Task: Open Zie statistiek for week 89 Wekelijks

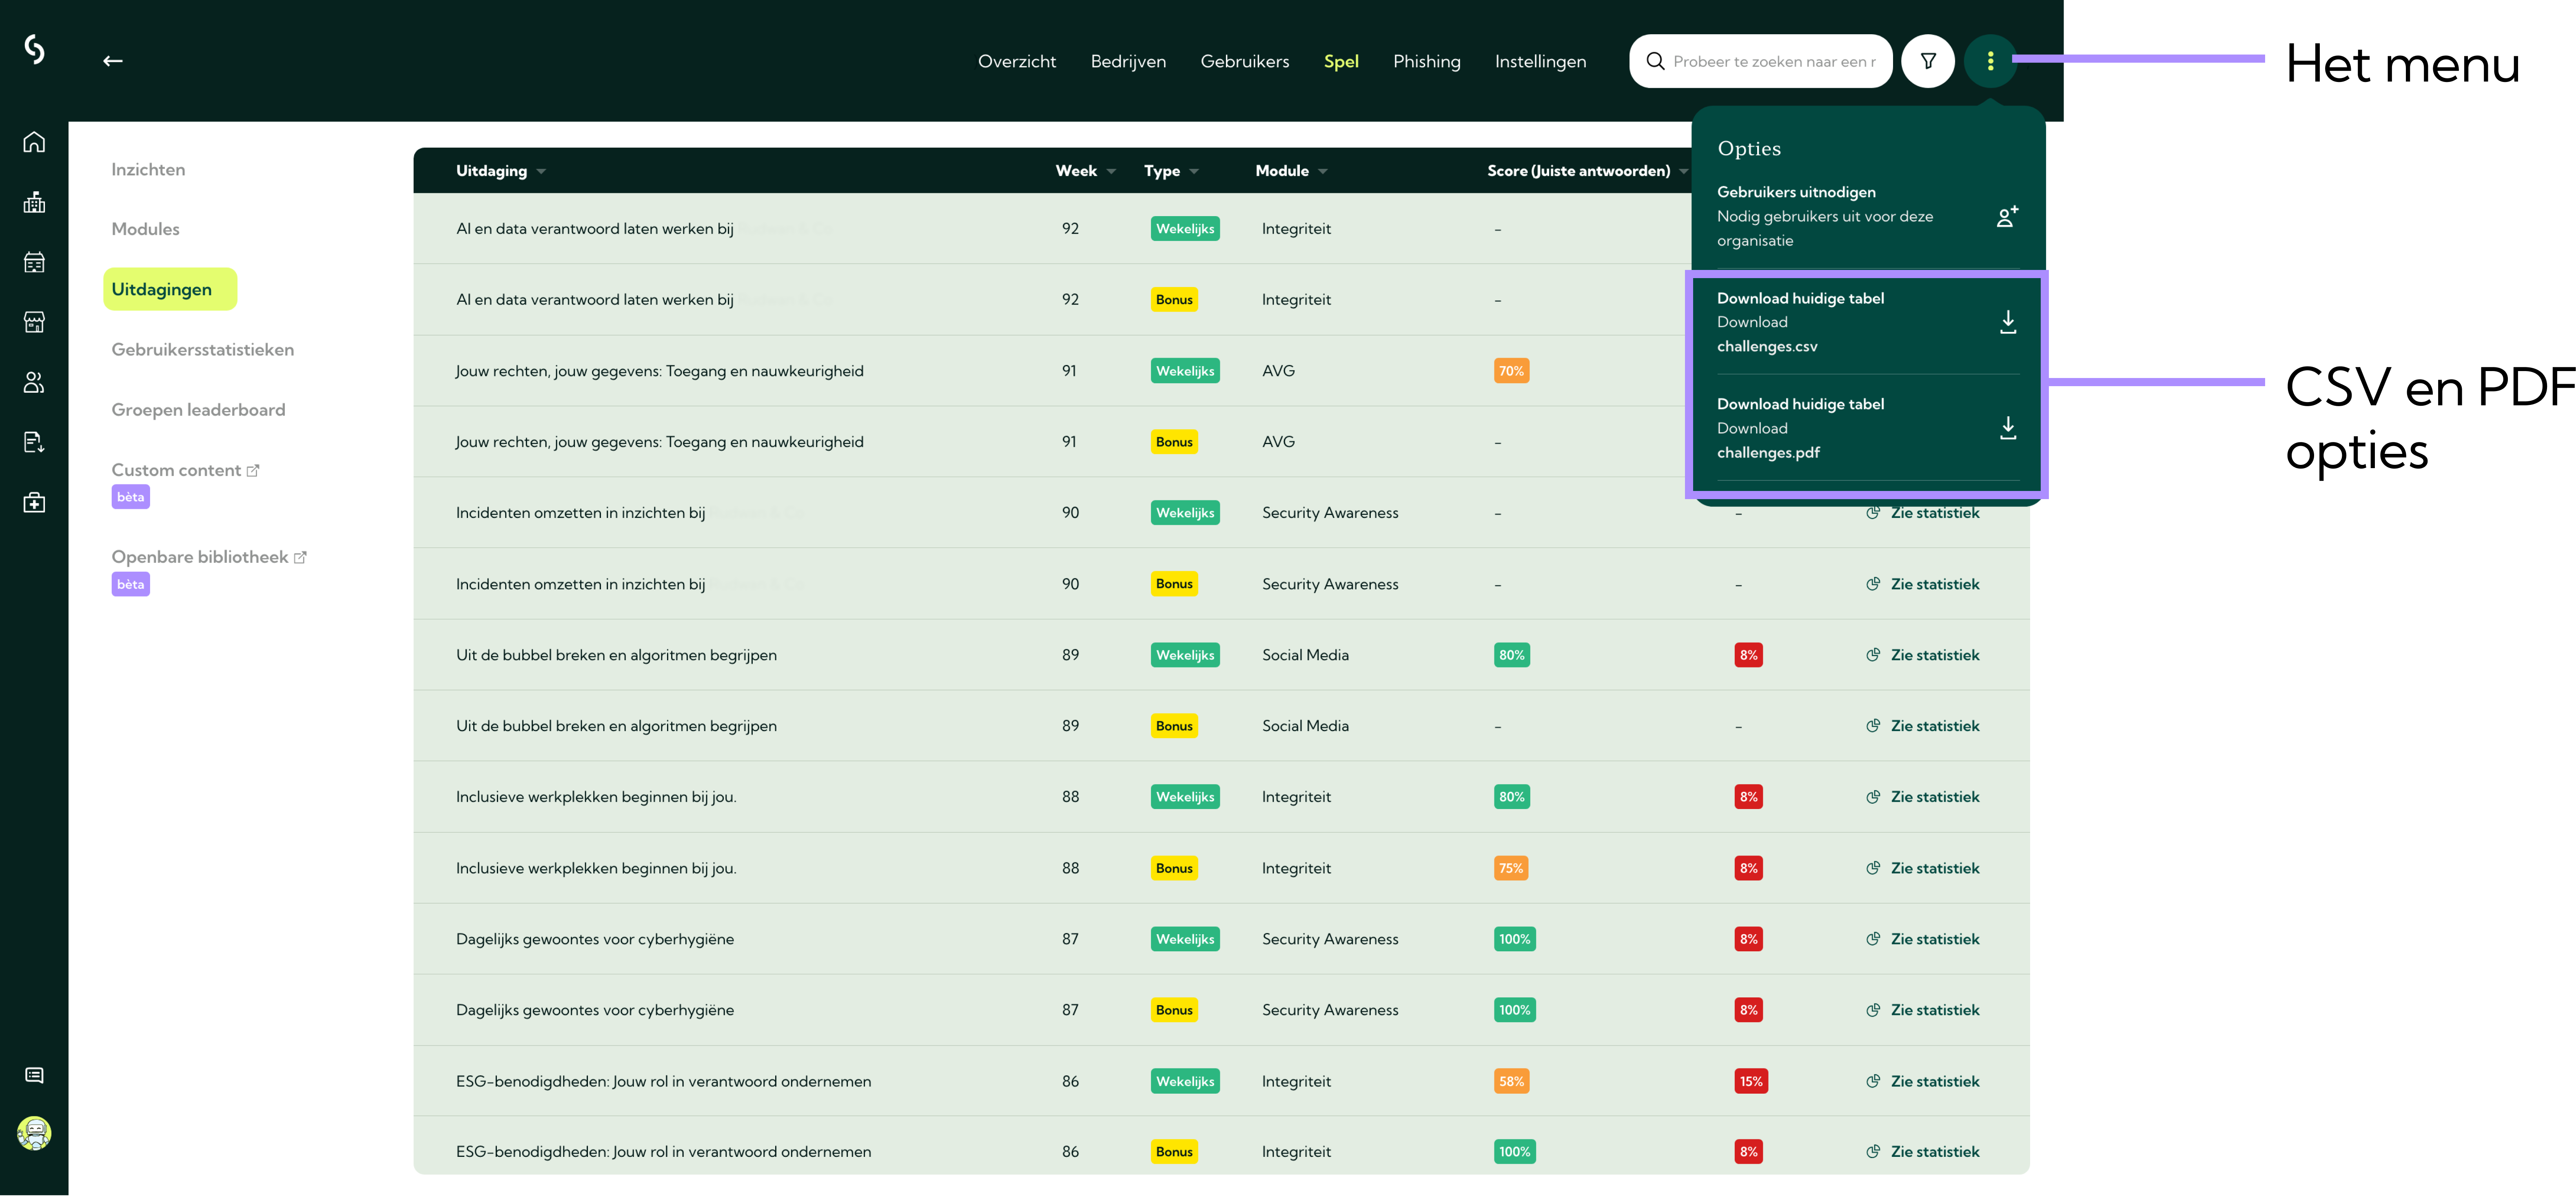Action: click(x=1922, y=655)
